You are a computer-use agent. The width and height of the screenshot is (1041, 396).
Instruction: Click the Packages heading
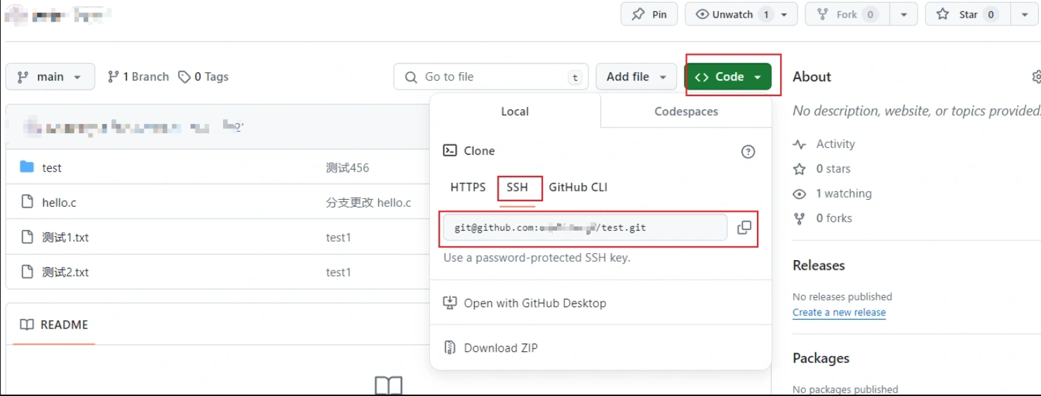click(x=821, y=358)
